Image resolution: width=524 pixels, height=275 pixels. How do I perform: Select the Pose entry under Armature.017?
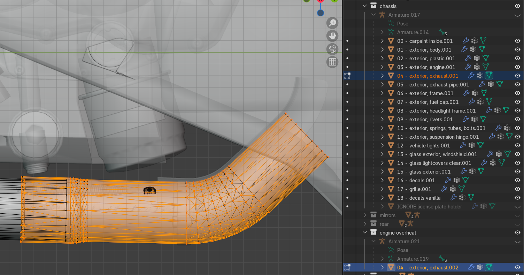[x=402, y=23]
